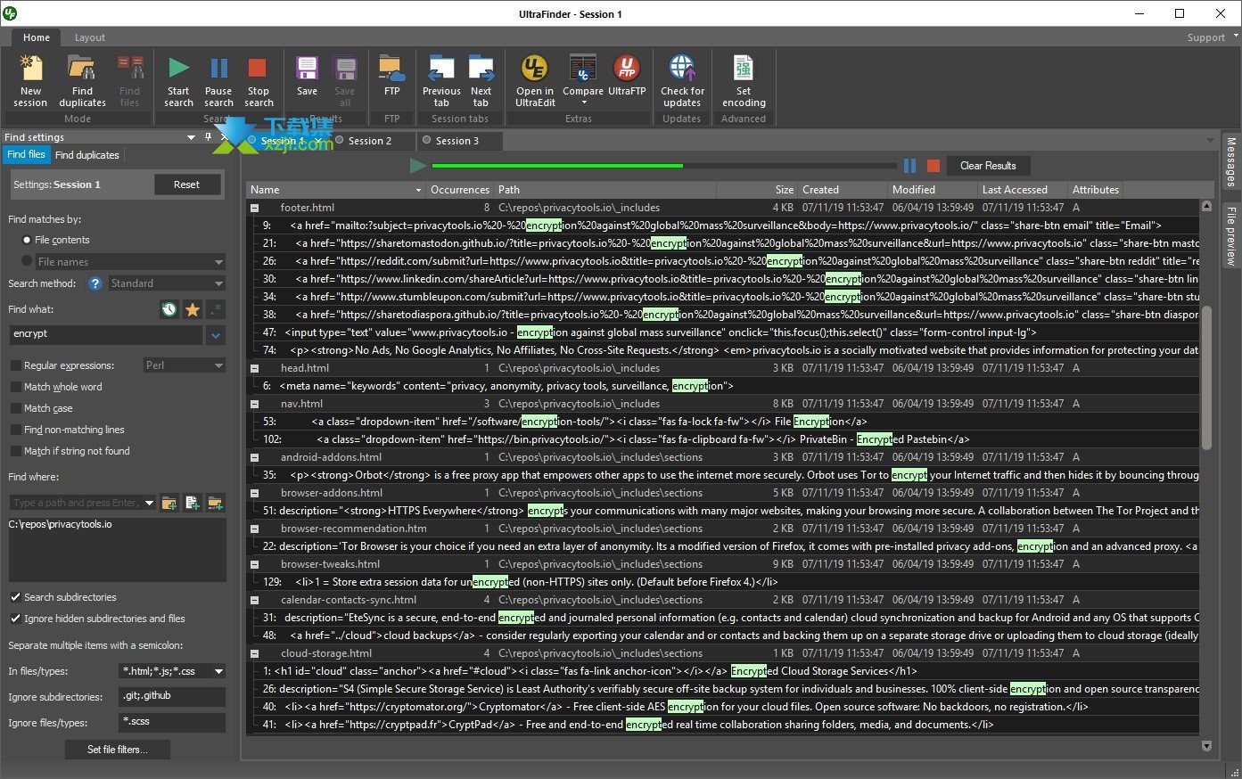1242x779 pixels.
Task: Pin the Find settings panel
Action: pyautogui.click(x=208, y=137)
